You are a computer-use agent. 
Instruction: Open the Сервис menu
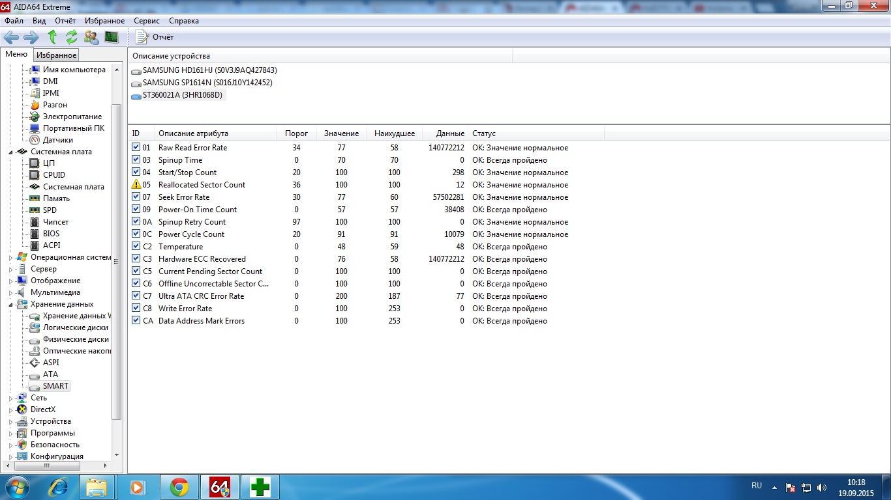tap(147, 21)
